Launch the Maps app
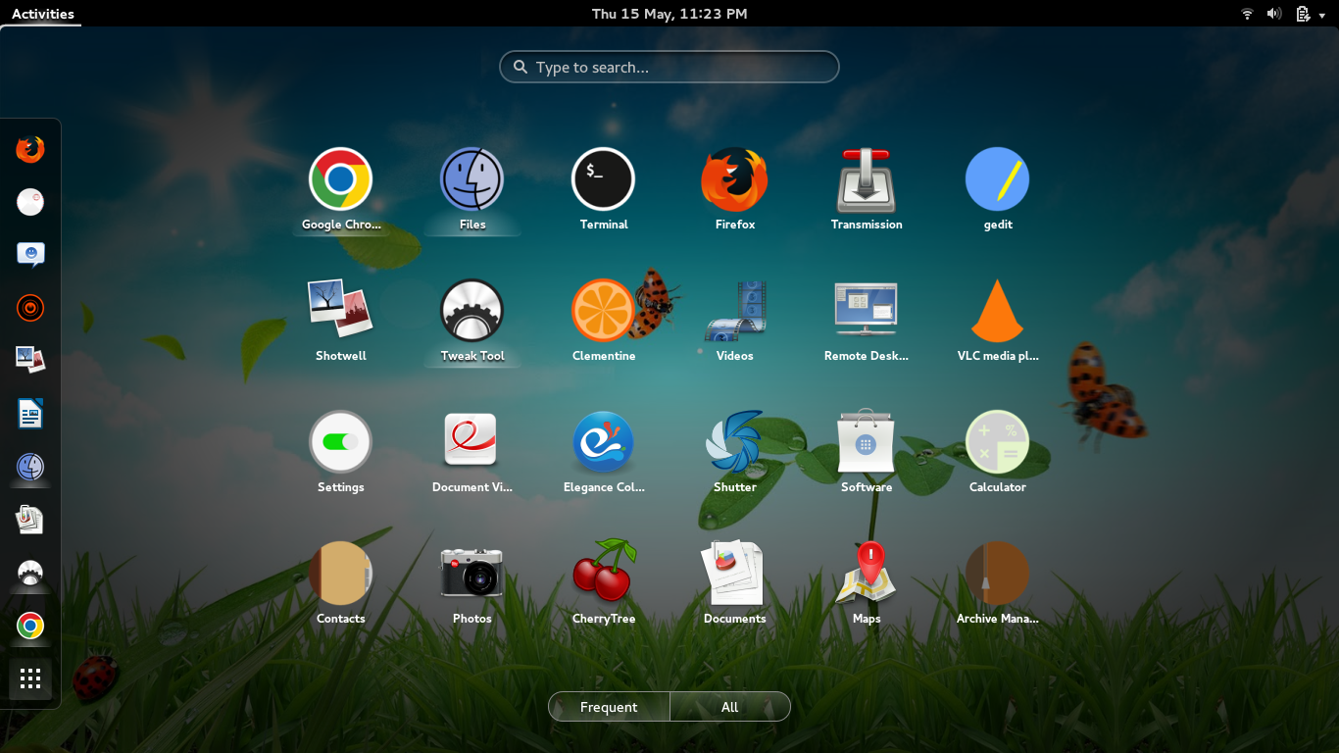The height and width of the screenshot is (753, 1339). point(866,584)
